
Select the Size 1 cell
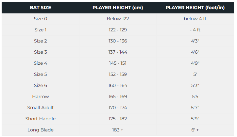pyautogui.click(x=41, y=30)
